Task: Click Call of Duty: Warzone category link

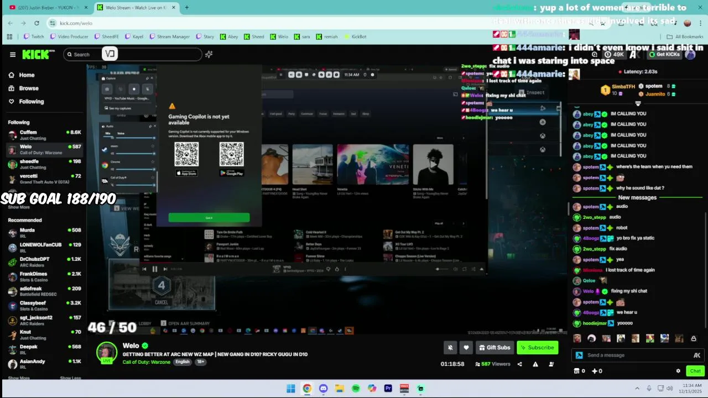Action: click(147, 362)
